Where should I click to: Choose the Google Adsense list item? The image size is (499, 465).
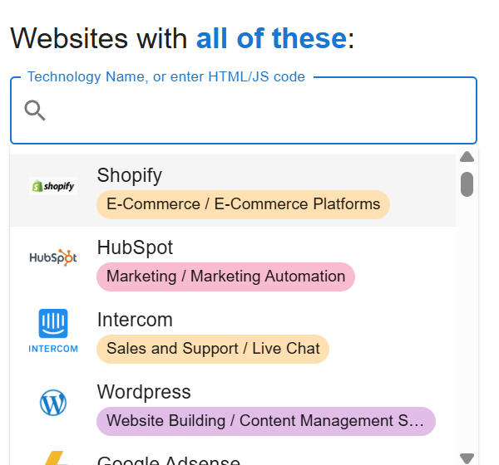(x=168, y=460)
